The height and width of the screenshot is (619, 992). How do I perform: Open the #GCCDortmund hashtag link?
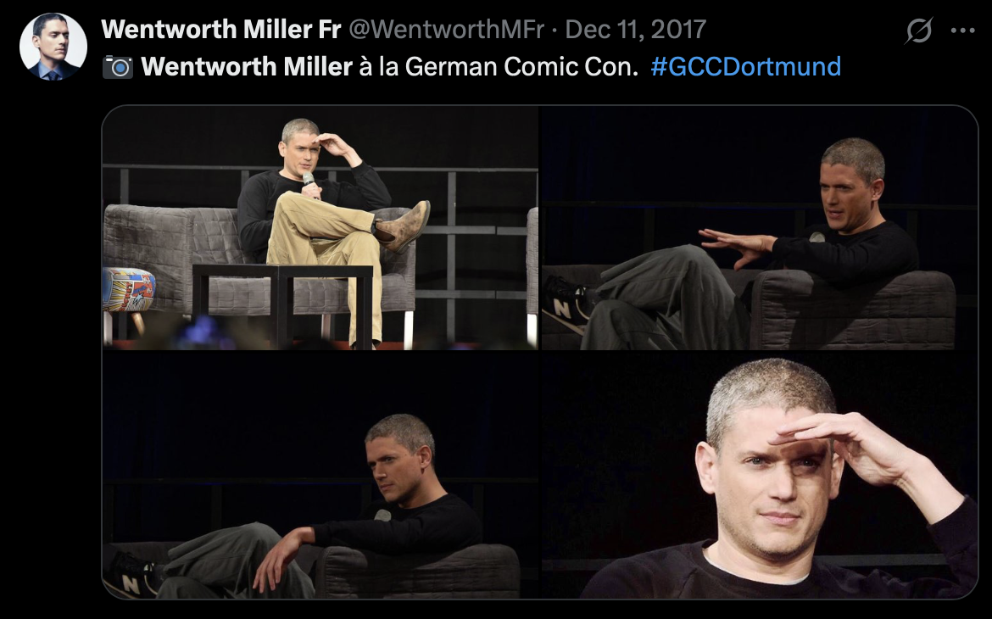pyautogui.click(x=746, y=66)
